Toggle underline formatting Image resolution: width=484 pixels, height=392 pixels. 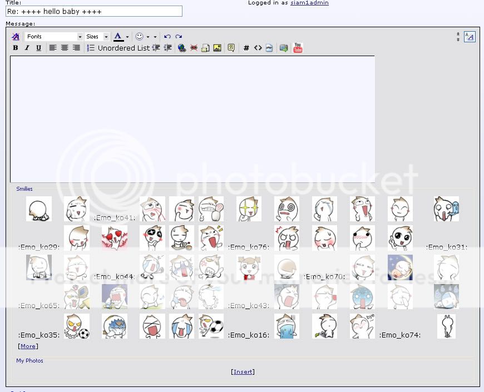coord(38,48)
